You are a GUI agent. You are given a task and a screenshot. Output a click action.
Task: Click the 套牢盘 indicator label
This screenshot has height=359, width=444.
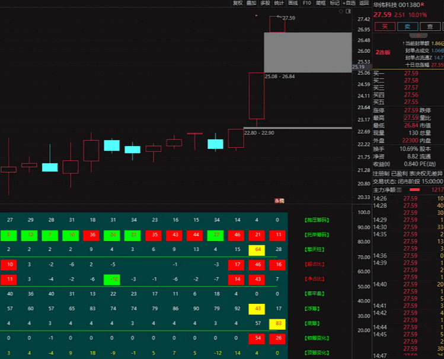pos(314,294)
